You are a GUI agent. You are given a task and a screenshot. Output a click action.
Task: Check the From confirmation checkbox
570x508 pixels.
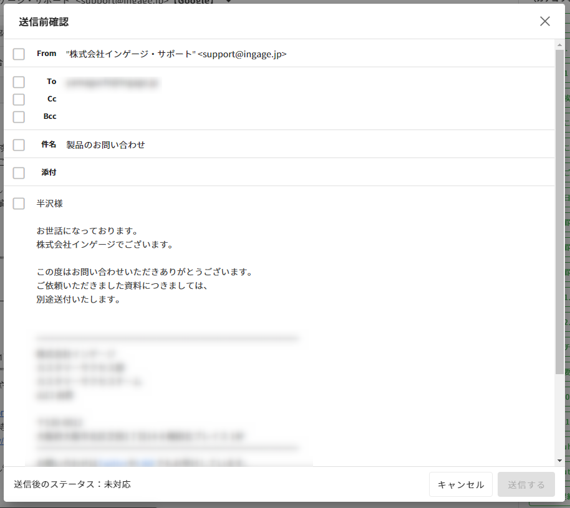click(19, 54)
